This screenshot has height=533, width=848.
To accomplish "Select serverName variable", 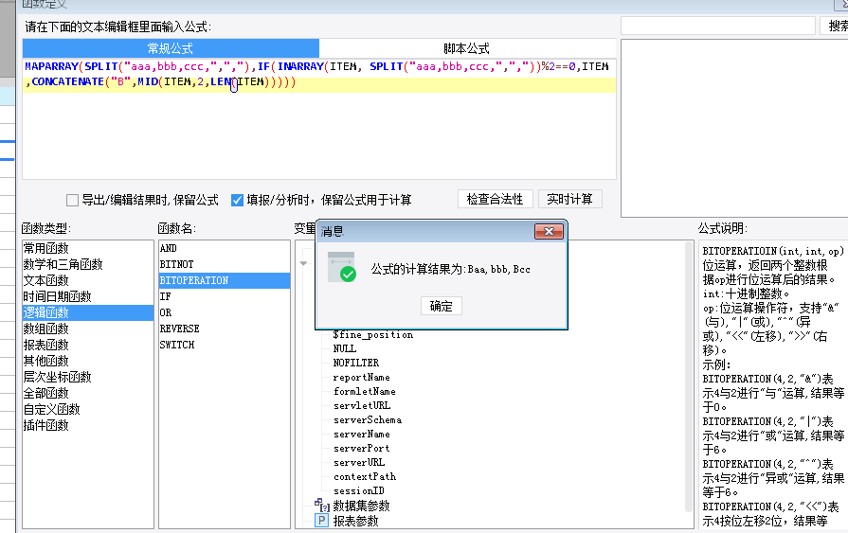I will tap(361, 435).
